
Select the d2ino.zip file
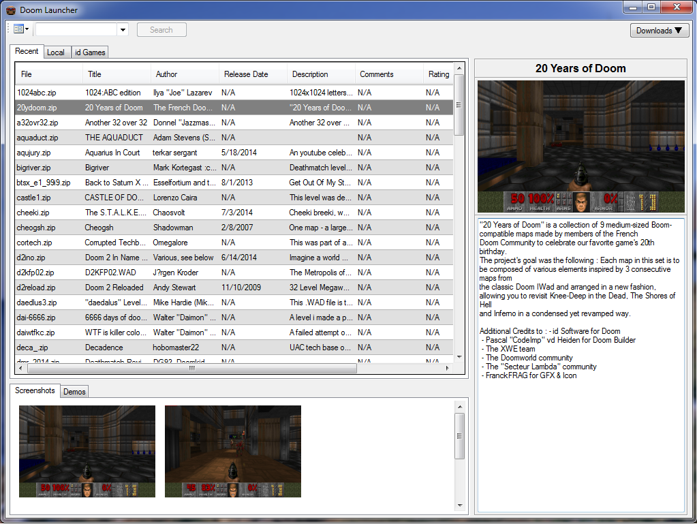tap(31, 258)
